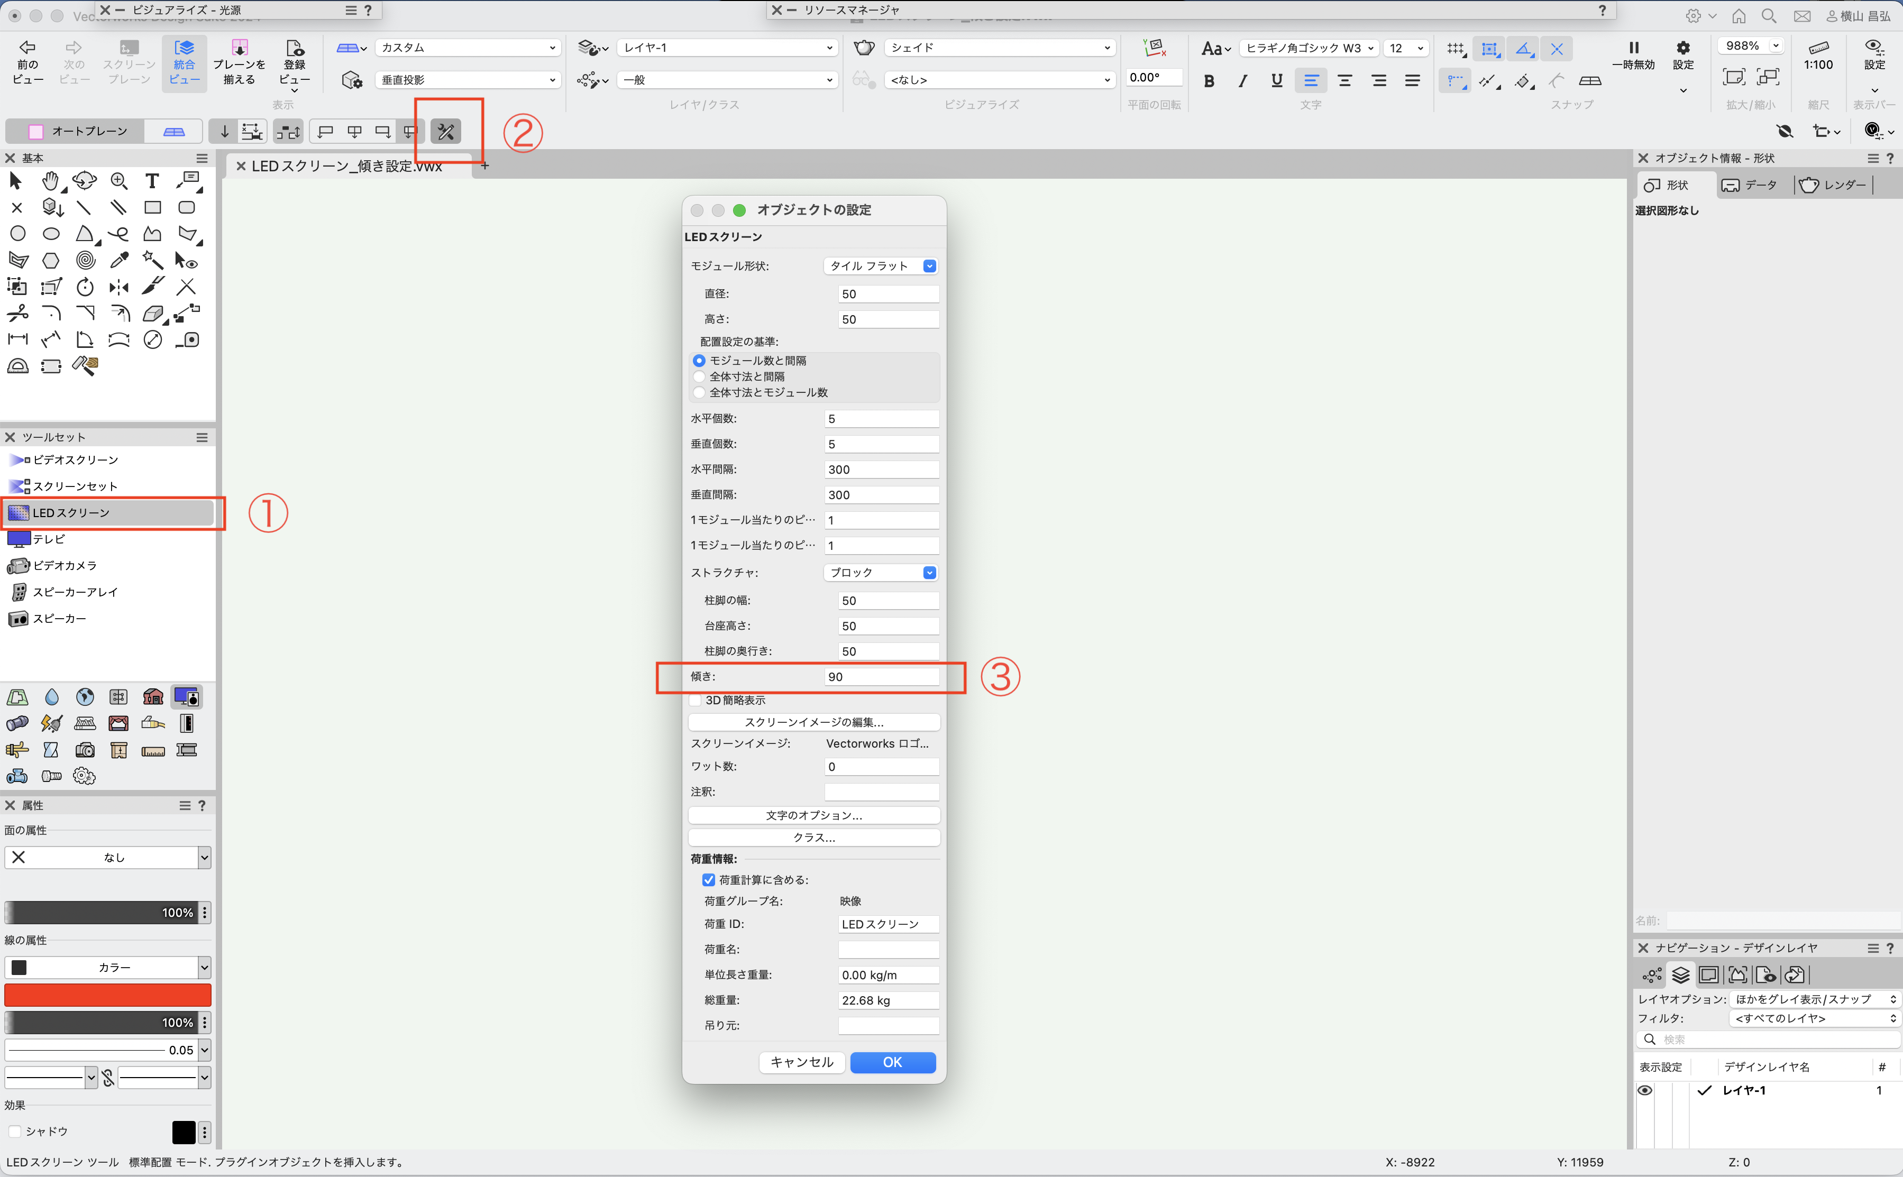The height and width of the screenshot is (1177, 1903).
Task: Uncheck 荷重計算に含める checkbox
Action: pos(709,880)
